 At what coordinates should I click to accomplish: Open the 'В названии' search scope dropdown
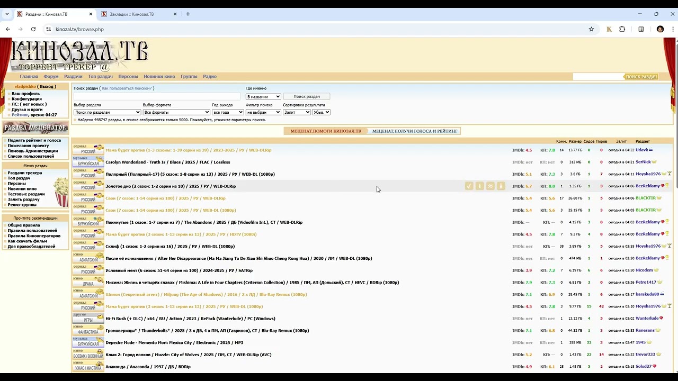point(263,96)
